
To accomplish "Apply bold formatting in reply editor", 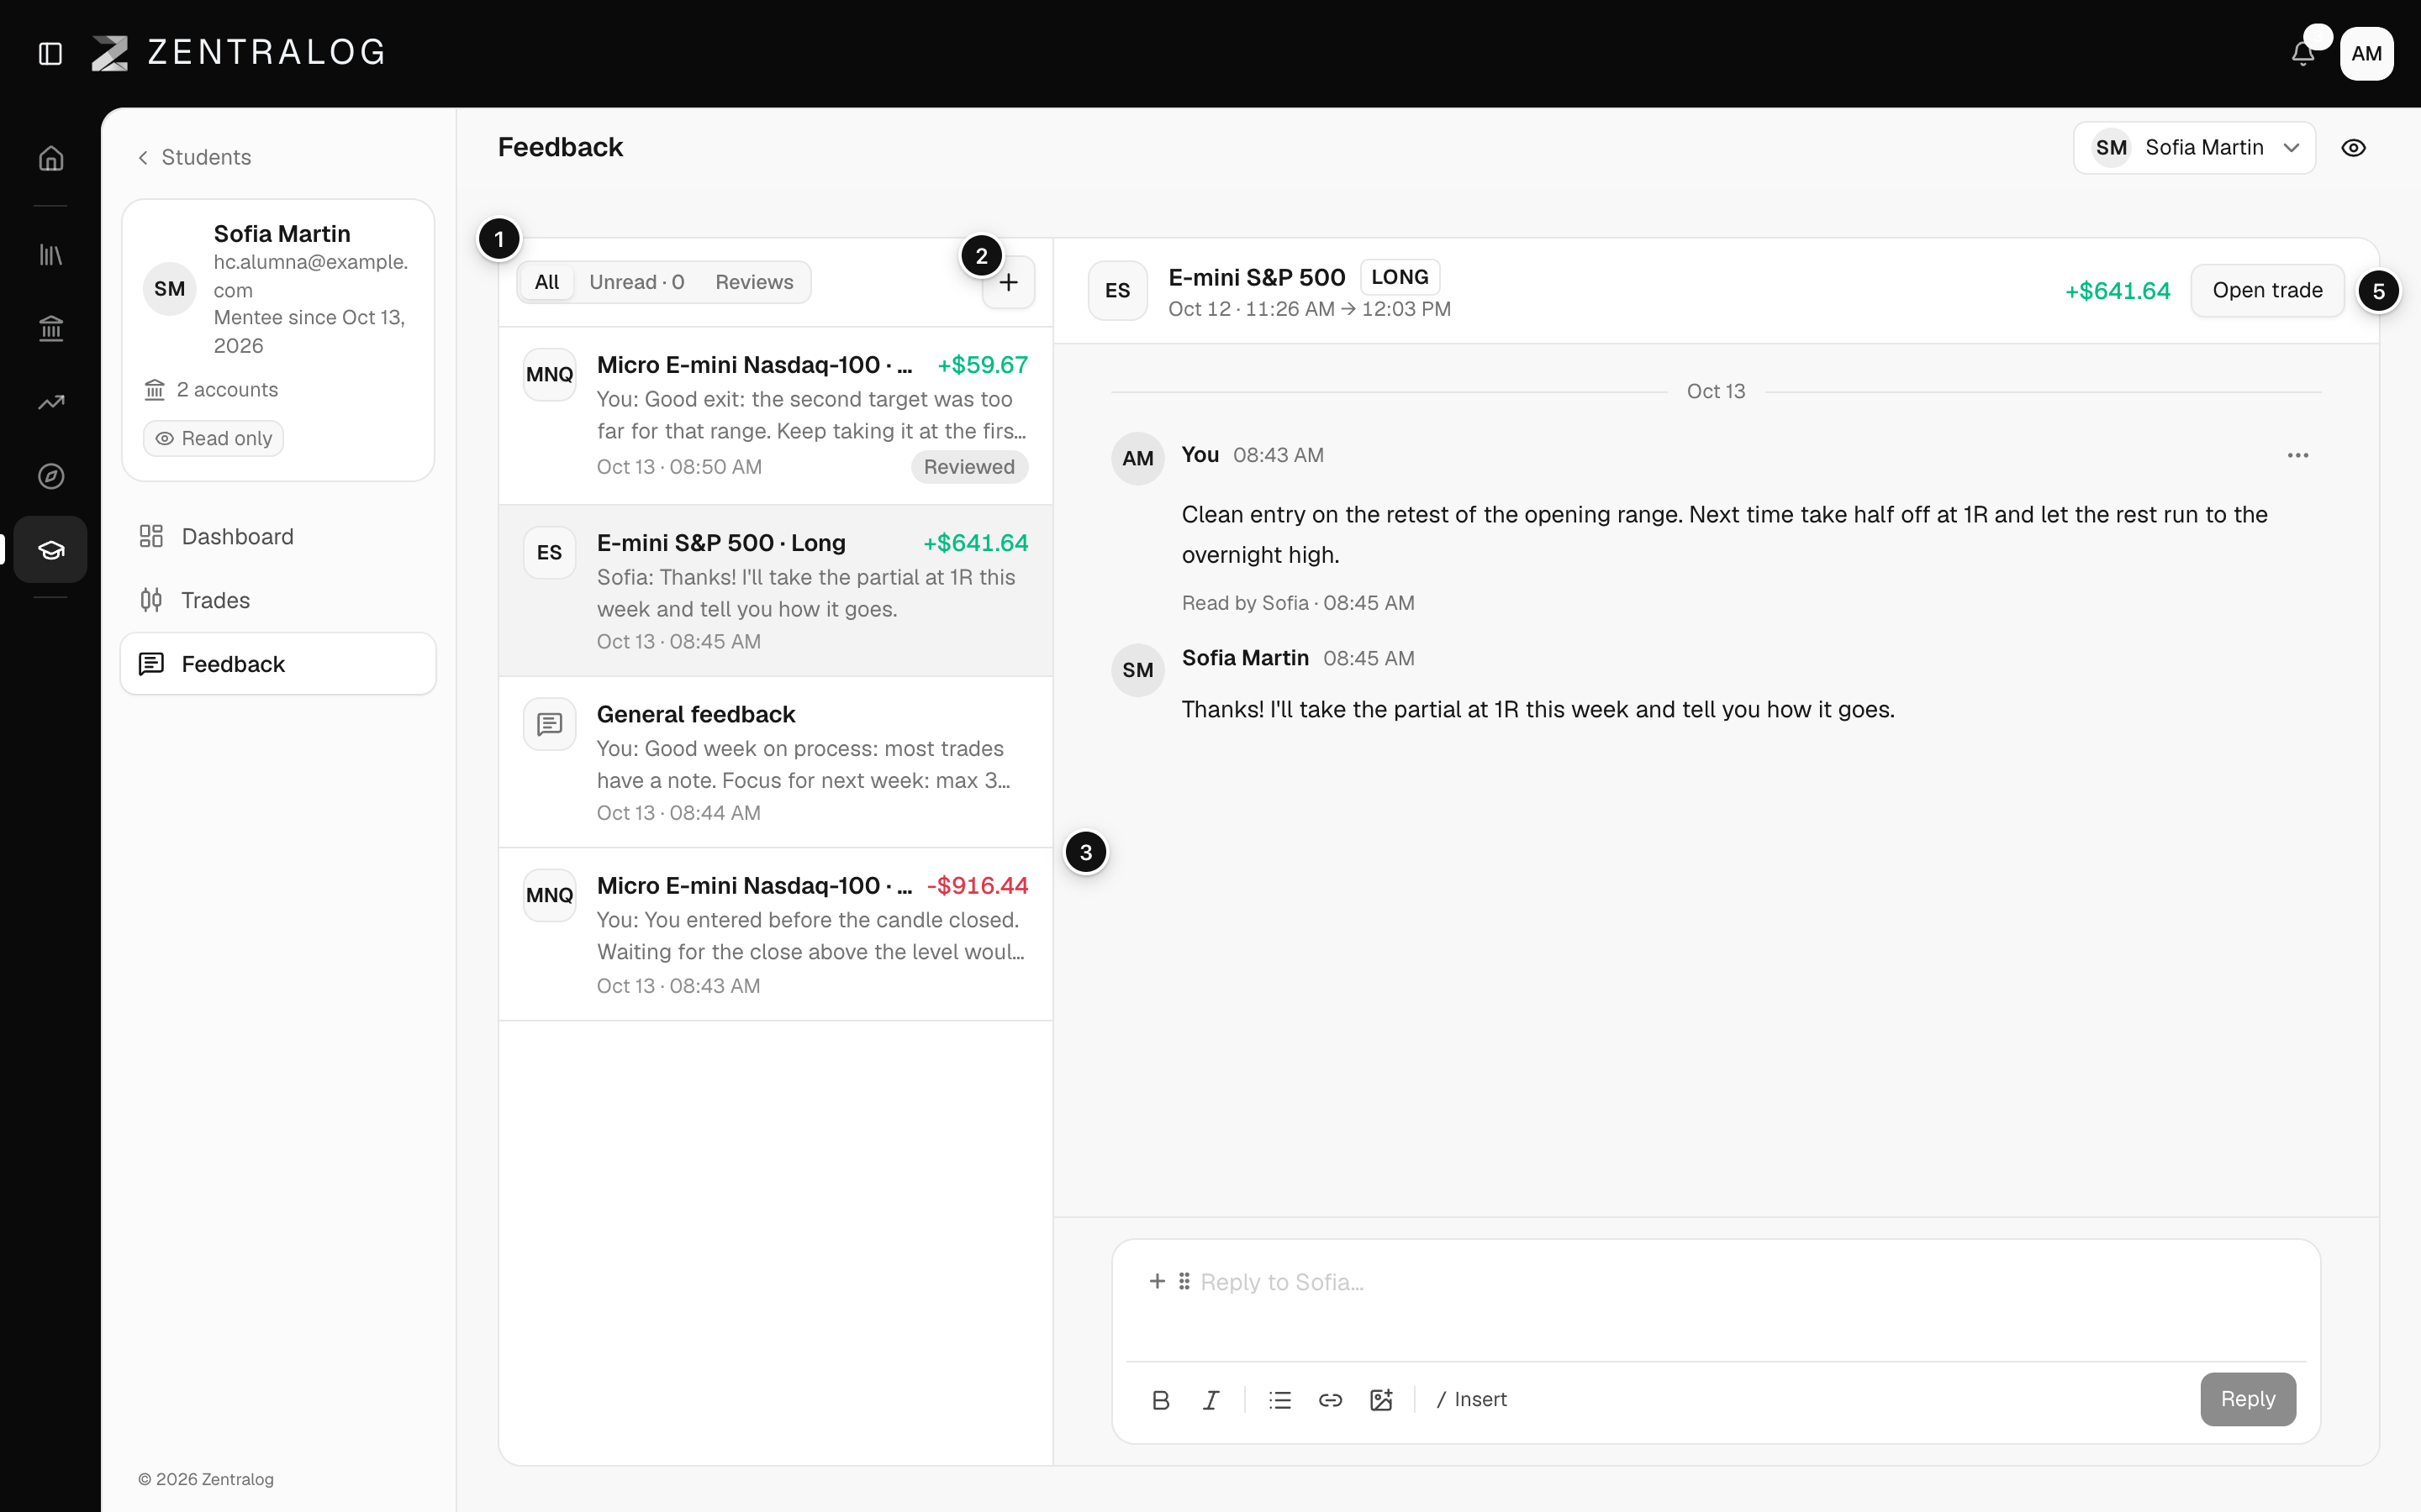I will point(1160,1400).
